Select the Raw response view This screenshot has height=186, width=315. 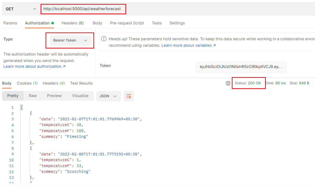coord(33,95)
